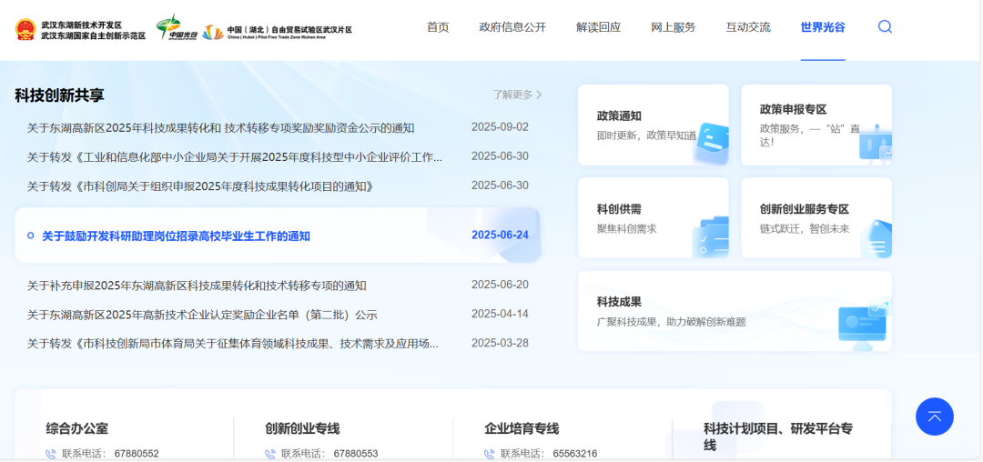Go to the 网上服务 menu item
Viewport: 983px width, 462px height.
coord(673,27)
